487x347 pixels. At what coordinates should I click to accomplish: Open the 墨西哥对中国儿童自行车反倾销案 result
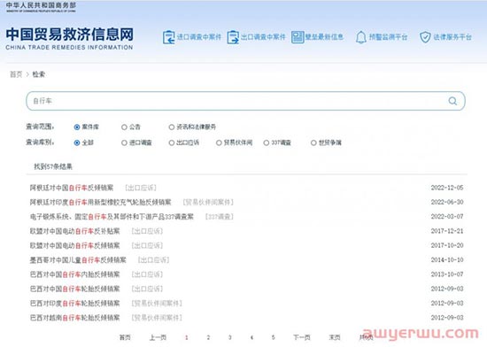pos(78,260)
